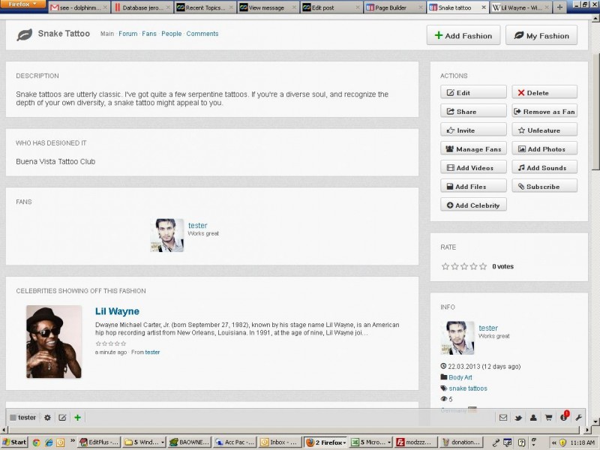Give five stars in the Rate panel
Screen dimensions: 600x450
pyautogui.click(x=483, y=266)
